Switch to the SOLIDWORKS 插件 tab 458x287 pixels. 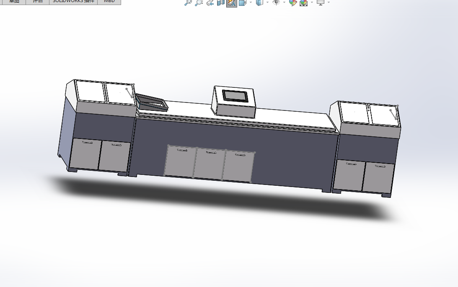click(x=73, y=2)
